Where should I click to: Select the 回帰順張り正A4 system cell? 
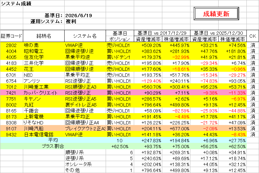coord(85,122)
